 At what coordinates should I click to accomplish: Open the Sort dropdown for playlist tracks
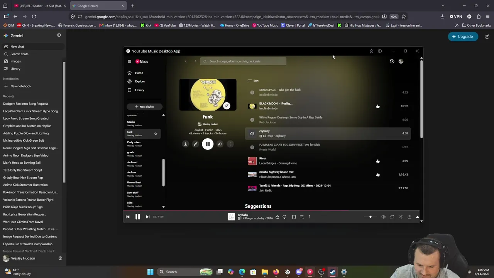click(253, 81)
